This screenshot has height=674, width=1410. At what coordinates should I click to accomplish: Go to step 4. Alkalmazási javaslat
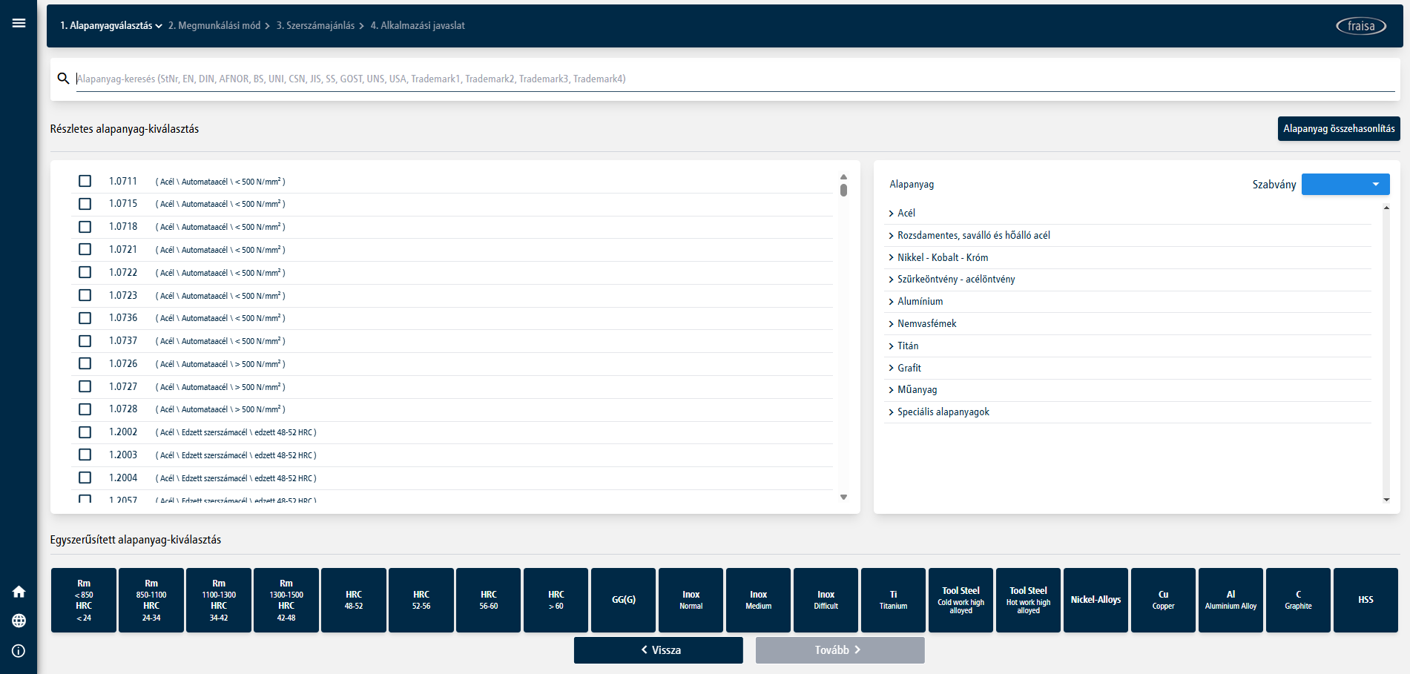click(418, 25)
